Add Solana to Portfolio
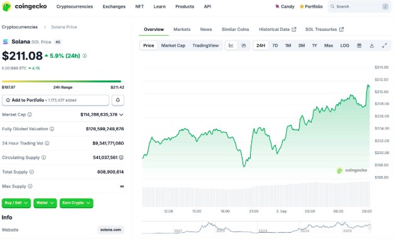 point(55,100)
